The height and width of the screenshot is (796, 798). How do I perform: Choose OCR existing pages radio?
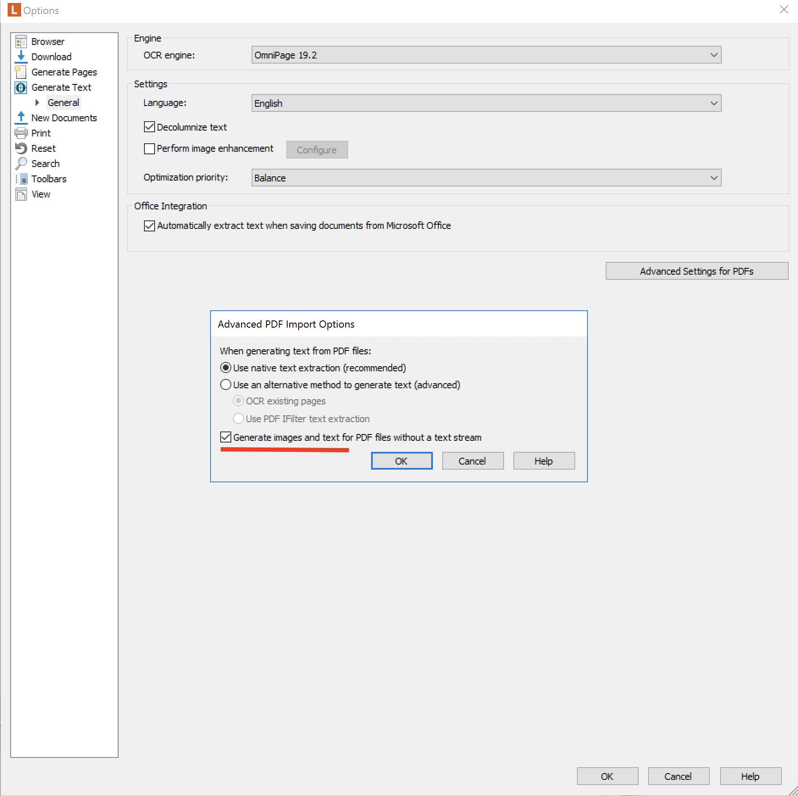tap(238, 401)
